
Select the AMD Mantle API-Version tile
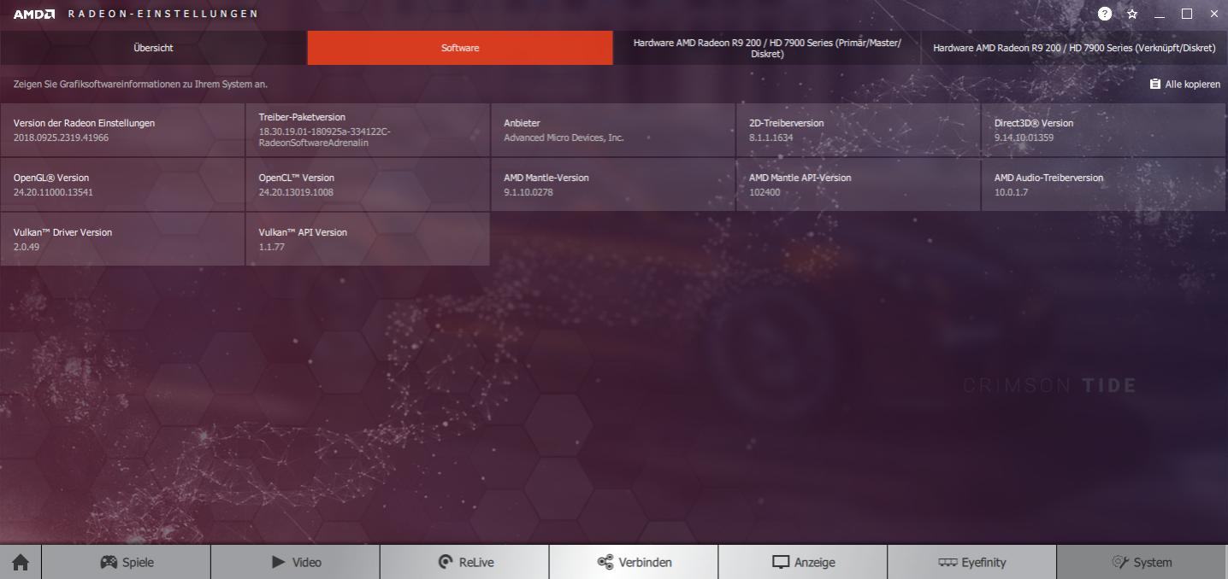coord(859,184)
